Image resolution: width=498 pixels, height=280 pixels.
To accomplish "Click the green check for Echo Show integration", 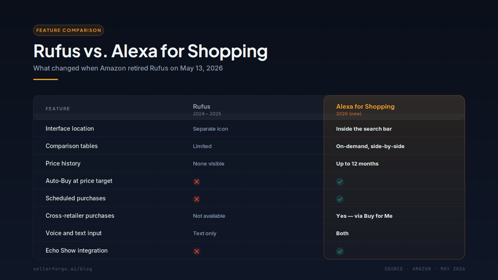I will click(340, 251).
